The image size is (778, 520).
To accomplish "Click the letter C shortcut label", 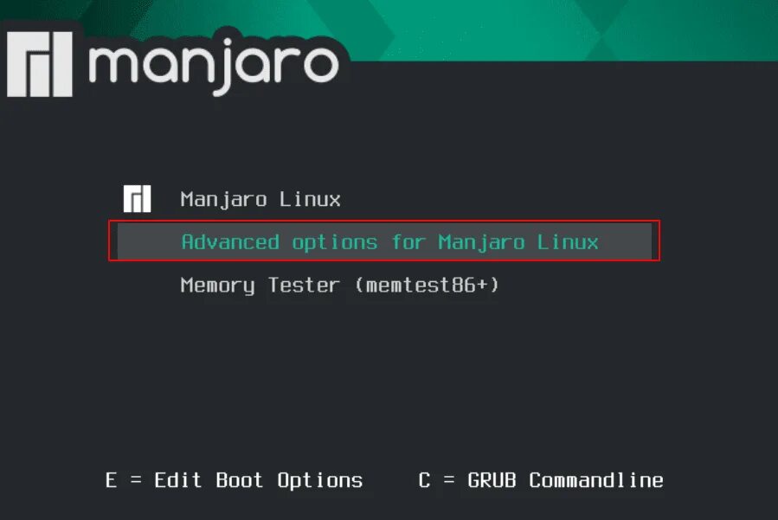I will point(424,480).
